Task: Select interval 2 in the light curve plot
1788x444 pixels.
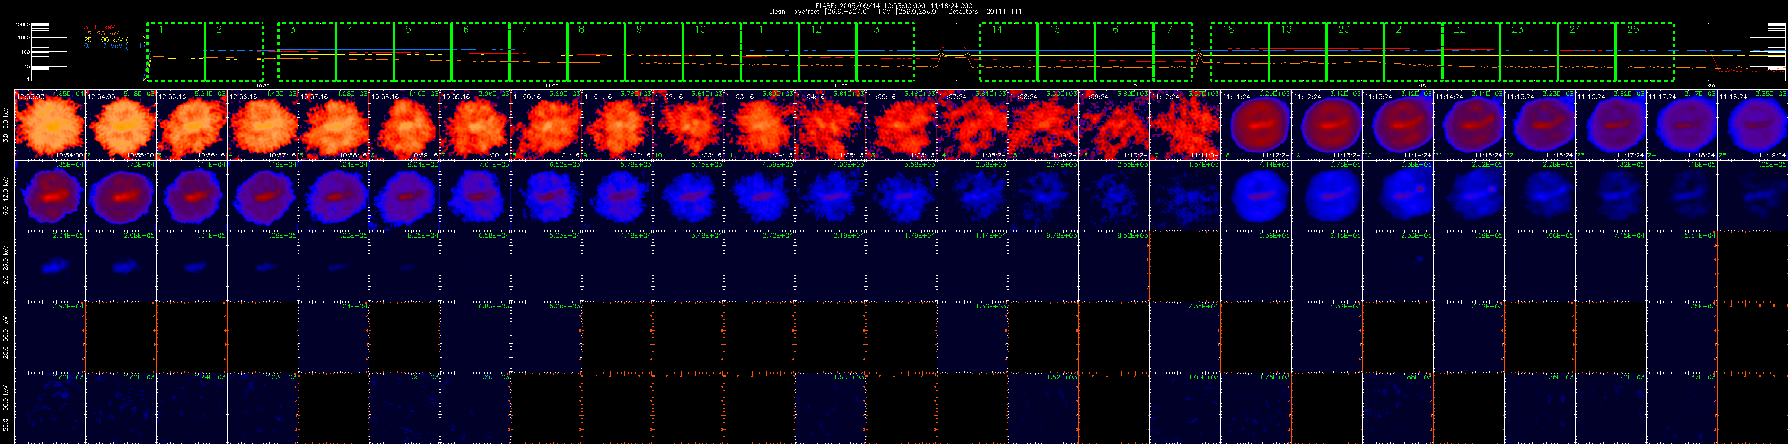Action: (234, 52)
